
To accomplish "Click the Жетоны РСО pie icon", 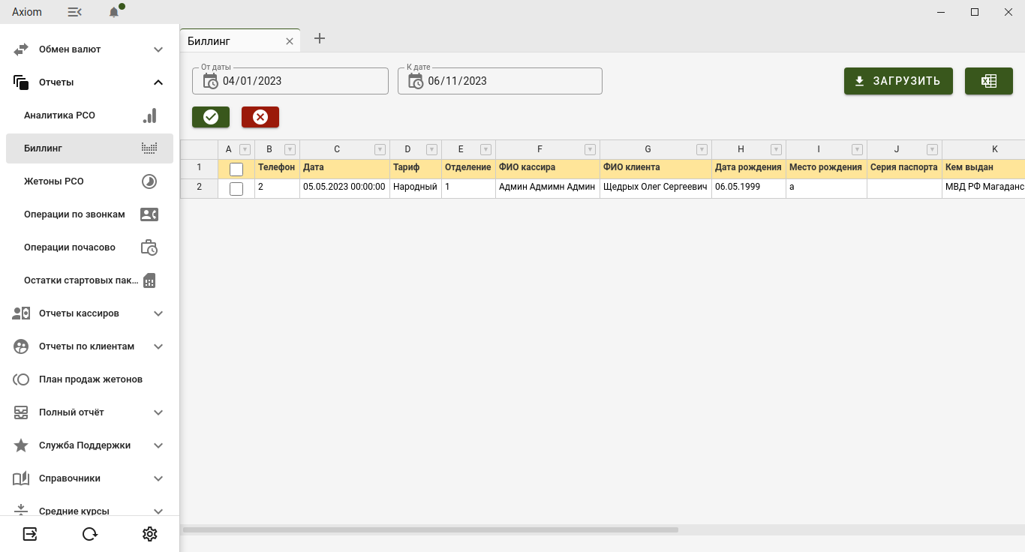I will coord(149,181).
